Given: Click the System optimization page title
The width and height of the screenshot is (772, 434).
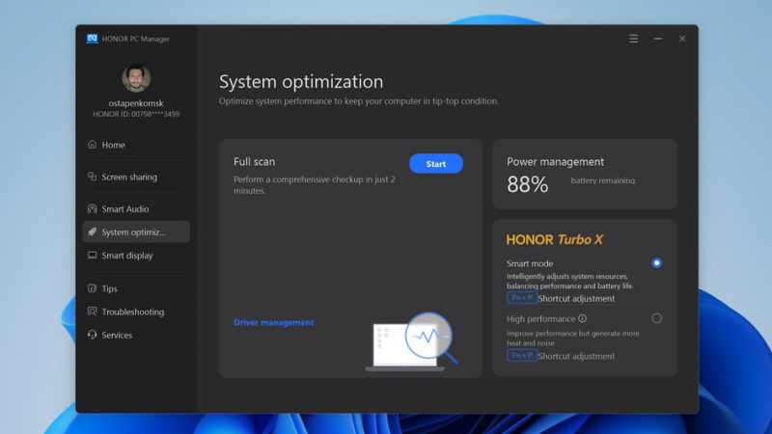Looking at the screenshot, I should [x=301, y=82].
